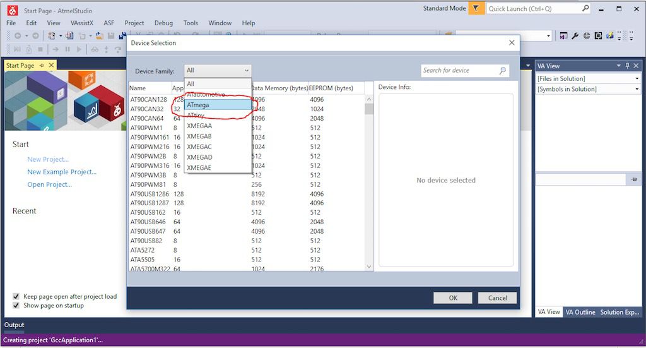
Task: Click the Quick Launch magnifier icon
Action: pyautogui.click(x=585, y=8)
